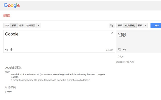Click into the source text box

[55, 40]
